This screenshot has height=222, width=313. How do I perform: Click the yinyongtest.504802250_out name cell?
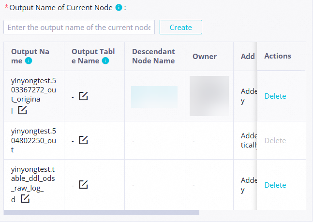click(33, 140)
